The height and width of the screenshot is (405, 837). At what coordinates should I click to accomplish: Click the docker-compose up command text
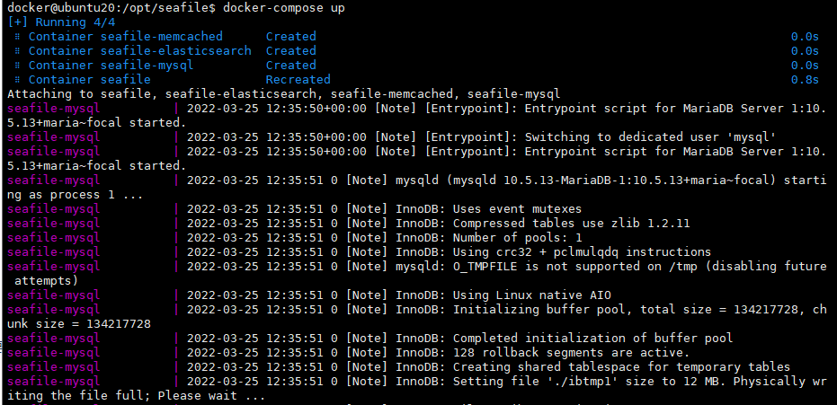[283, 7]
